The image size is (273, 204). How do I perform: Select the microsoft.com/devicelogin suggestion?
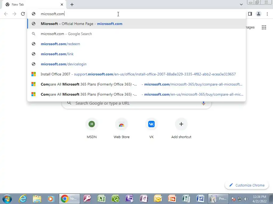(x=136, y=64)
